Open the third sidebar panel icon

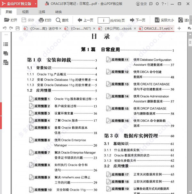pyautogui.click(x=6, y=62)
